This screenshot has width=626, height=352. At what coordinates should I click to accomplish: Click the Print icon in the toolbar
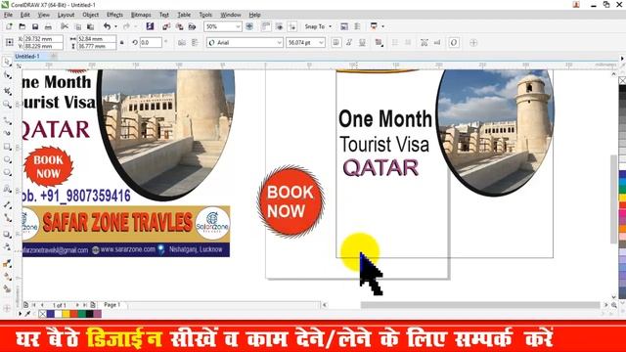[48, 26]
